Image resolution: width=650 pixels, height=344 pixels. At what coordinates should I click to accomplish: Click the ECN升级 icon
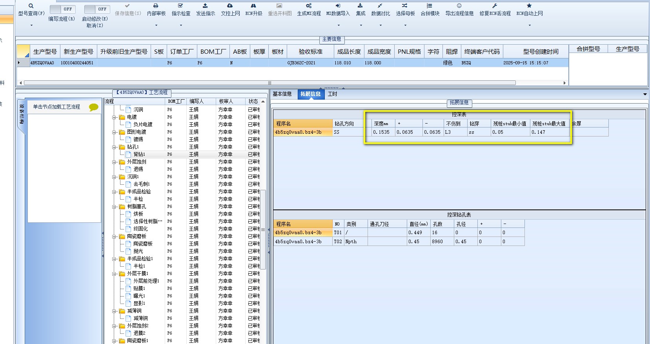coord(253,6)
